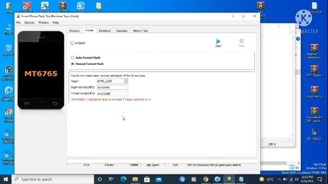Viewport: 328px width, 184px height.
Task: Click the 32°C weather widget
Action: tap(266, 179)
